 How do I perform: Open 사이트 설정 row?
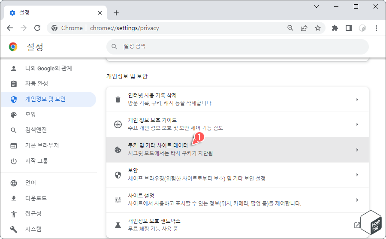[x=238, y=200]
